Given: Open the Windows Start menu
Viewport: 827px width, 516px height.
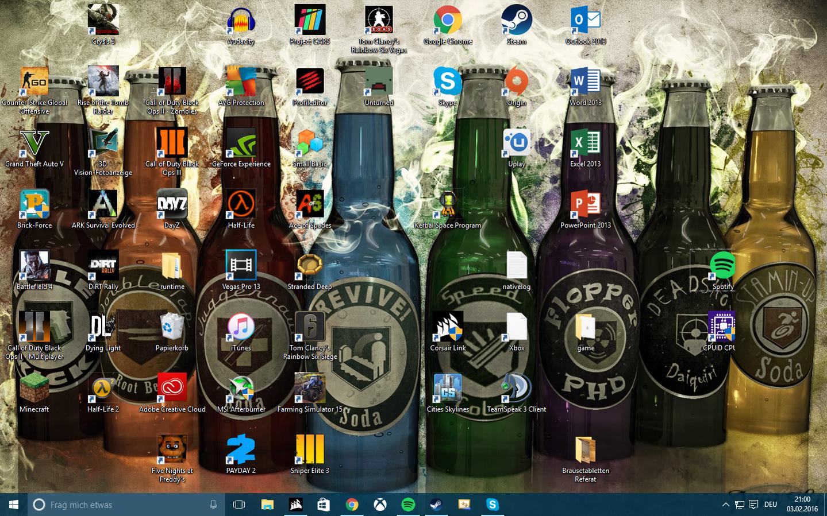Looking at the screenshot, I should [14, 505].
